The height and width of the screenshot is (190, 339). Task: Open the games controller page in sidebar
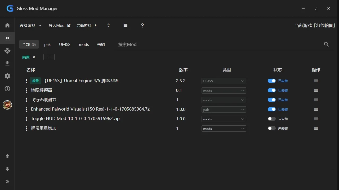click(x=7, y=51)
